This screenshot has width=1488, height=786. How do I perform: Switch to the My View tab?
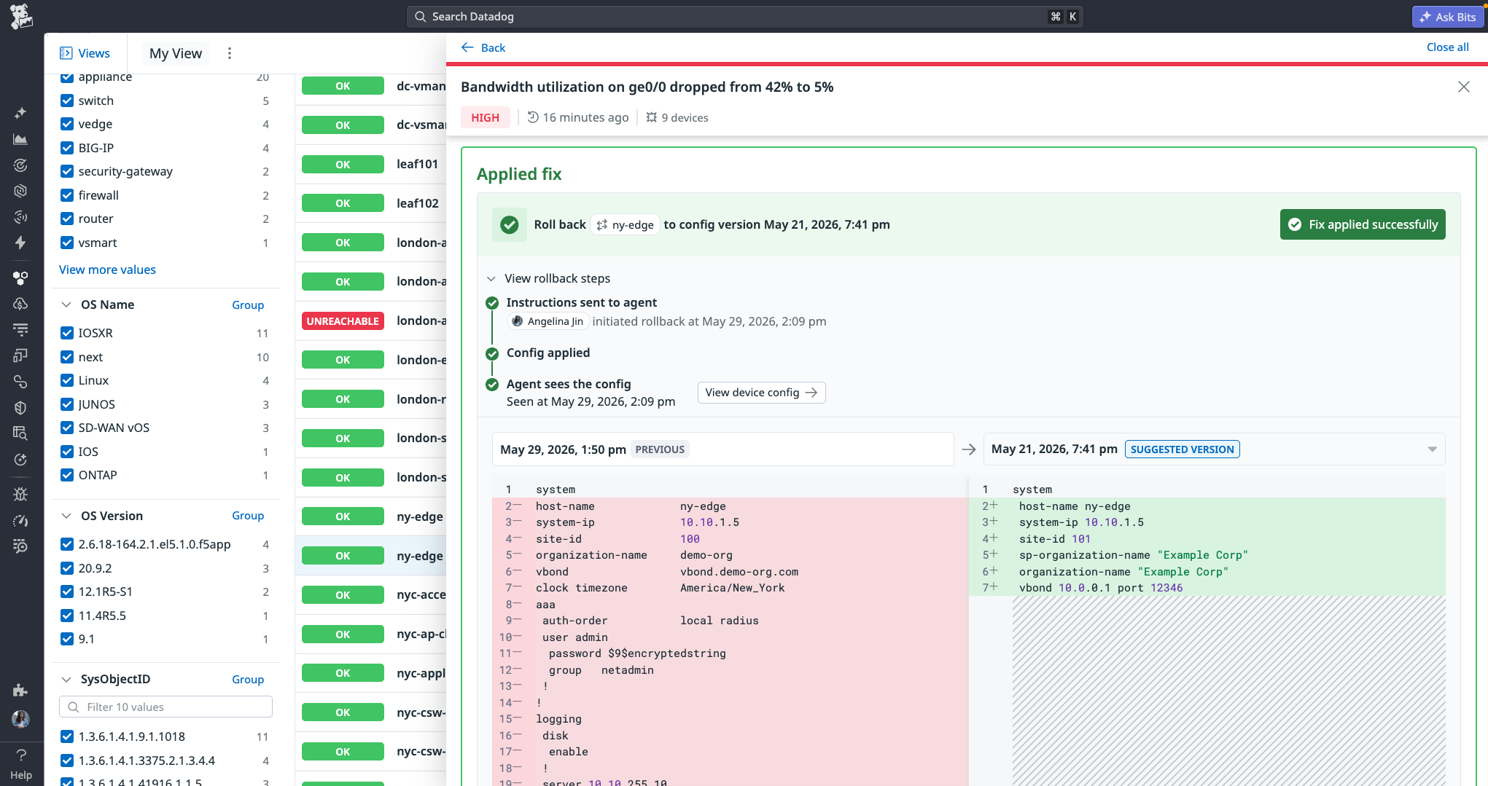(175, 53)
